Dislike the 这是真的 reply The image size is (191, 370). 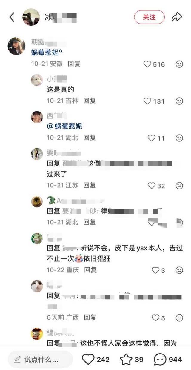[x=179, y=101]
